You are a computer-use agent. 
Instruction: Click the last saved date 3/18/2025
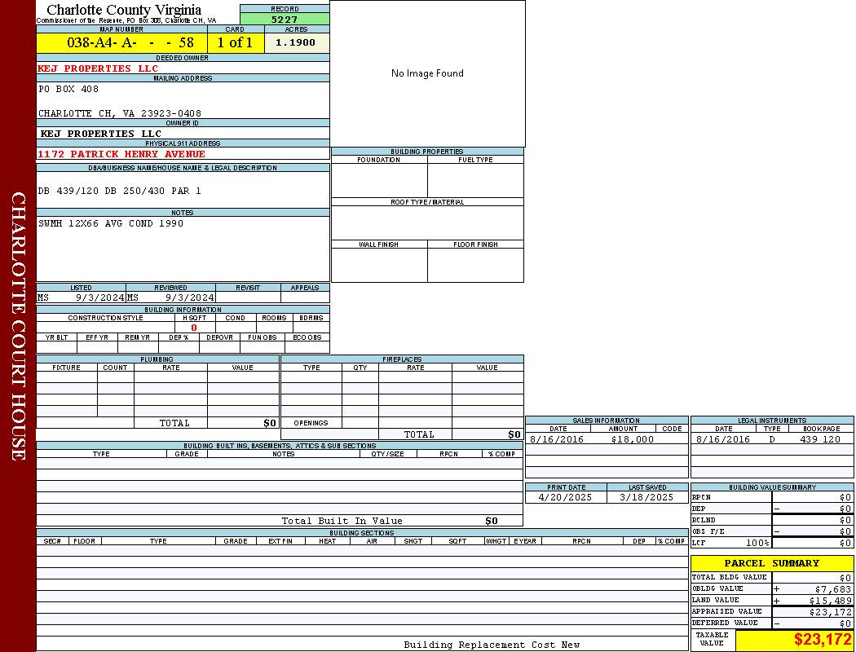[646, 497]
